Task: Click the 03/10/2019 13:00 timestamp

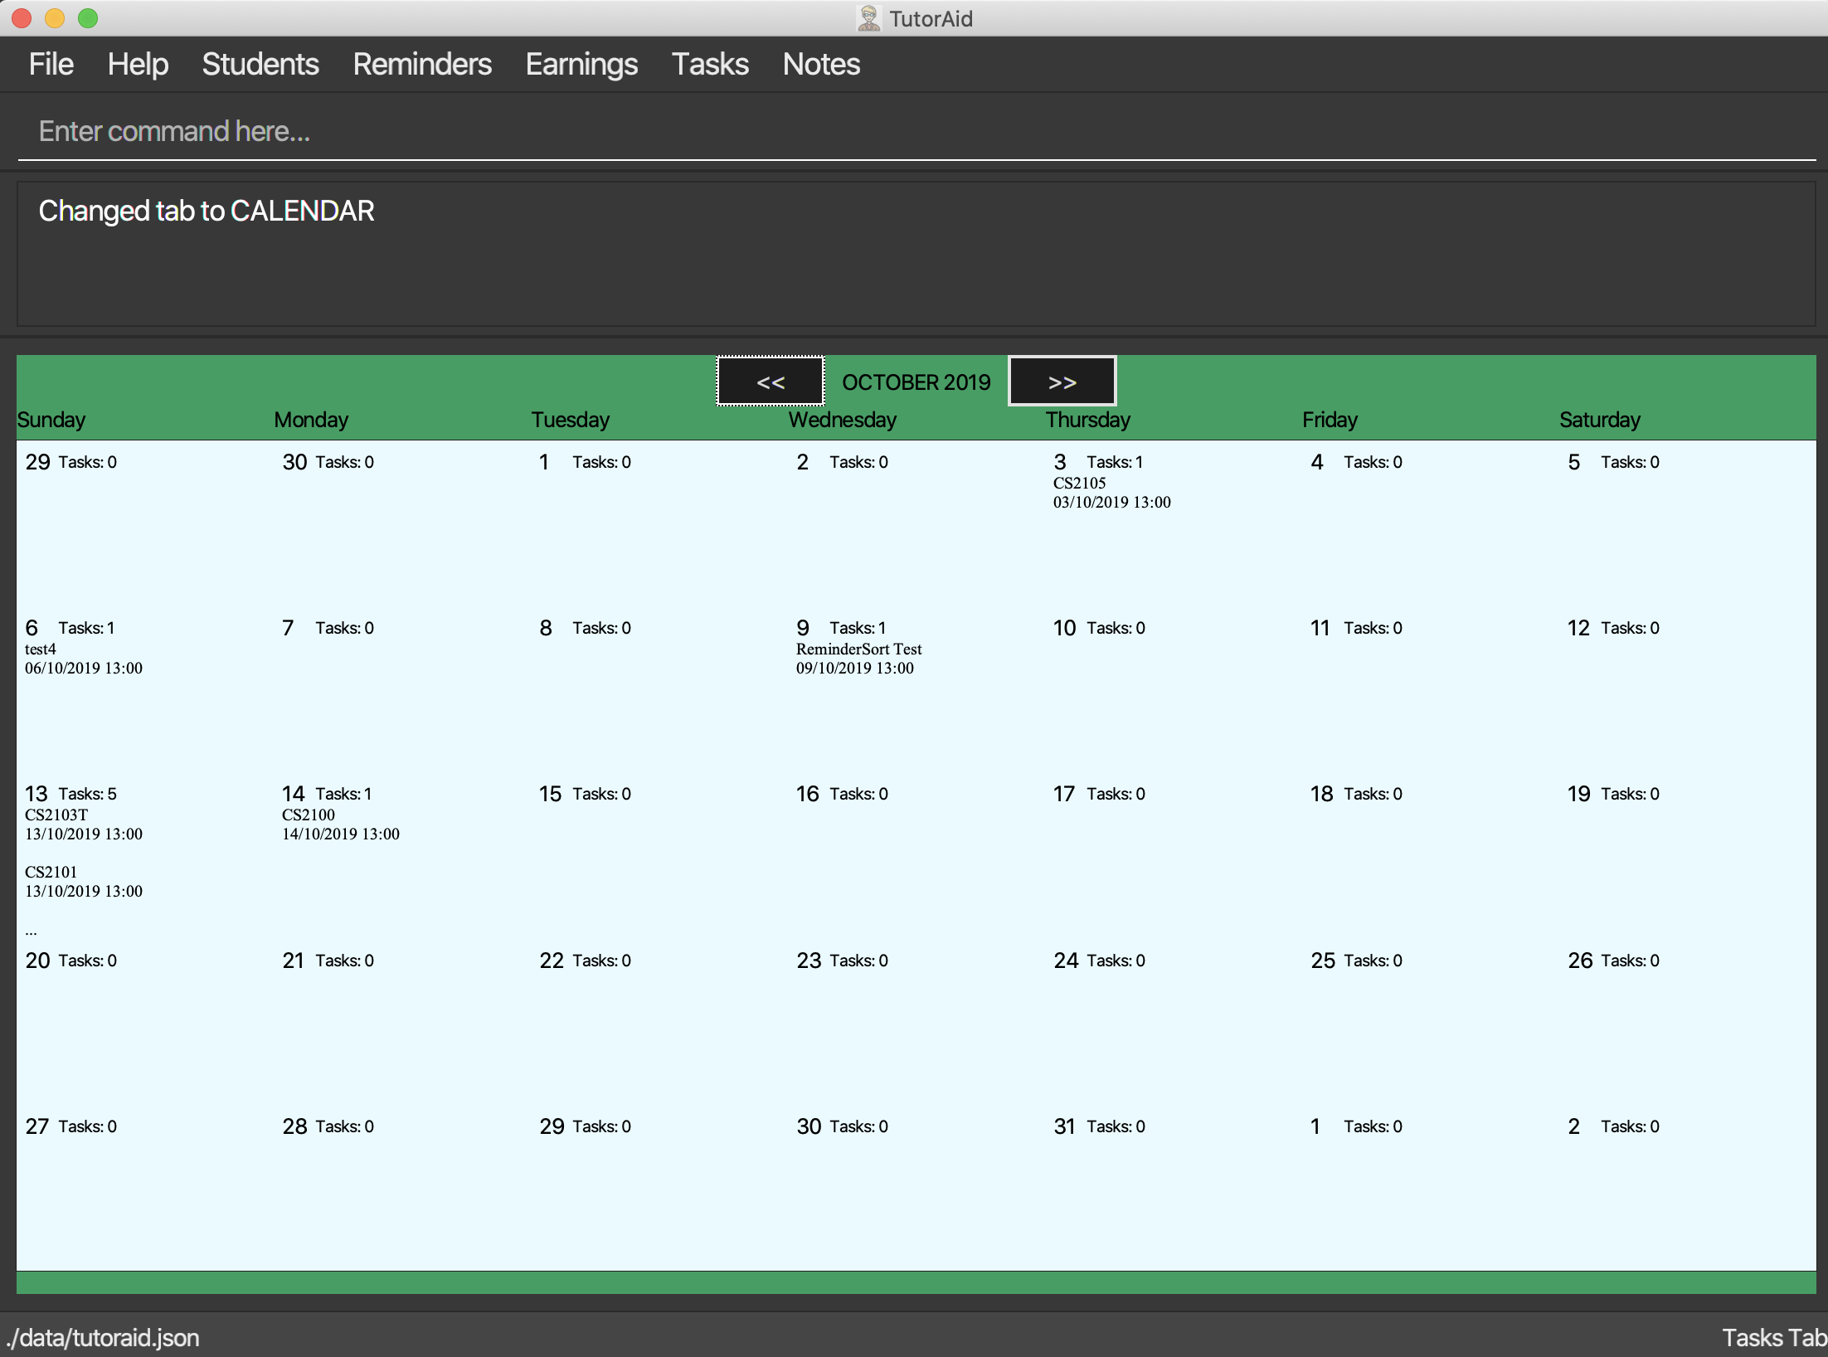Action: point(1111,502)
